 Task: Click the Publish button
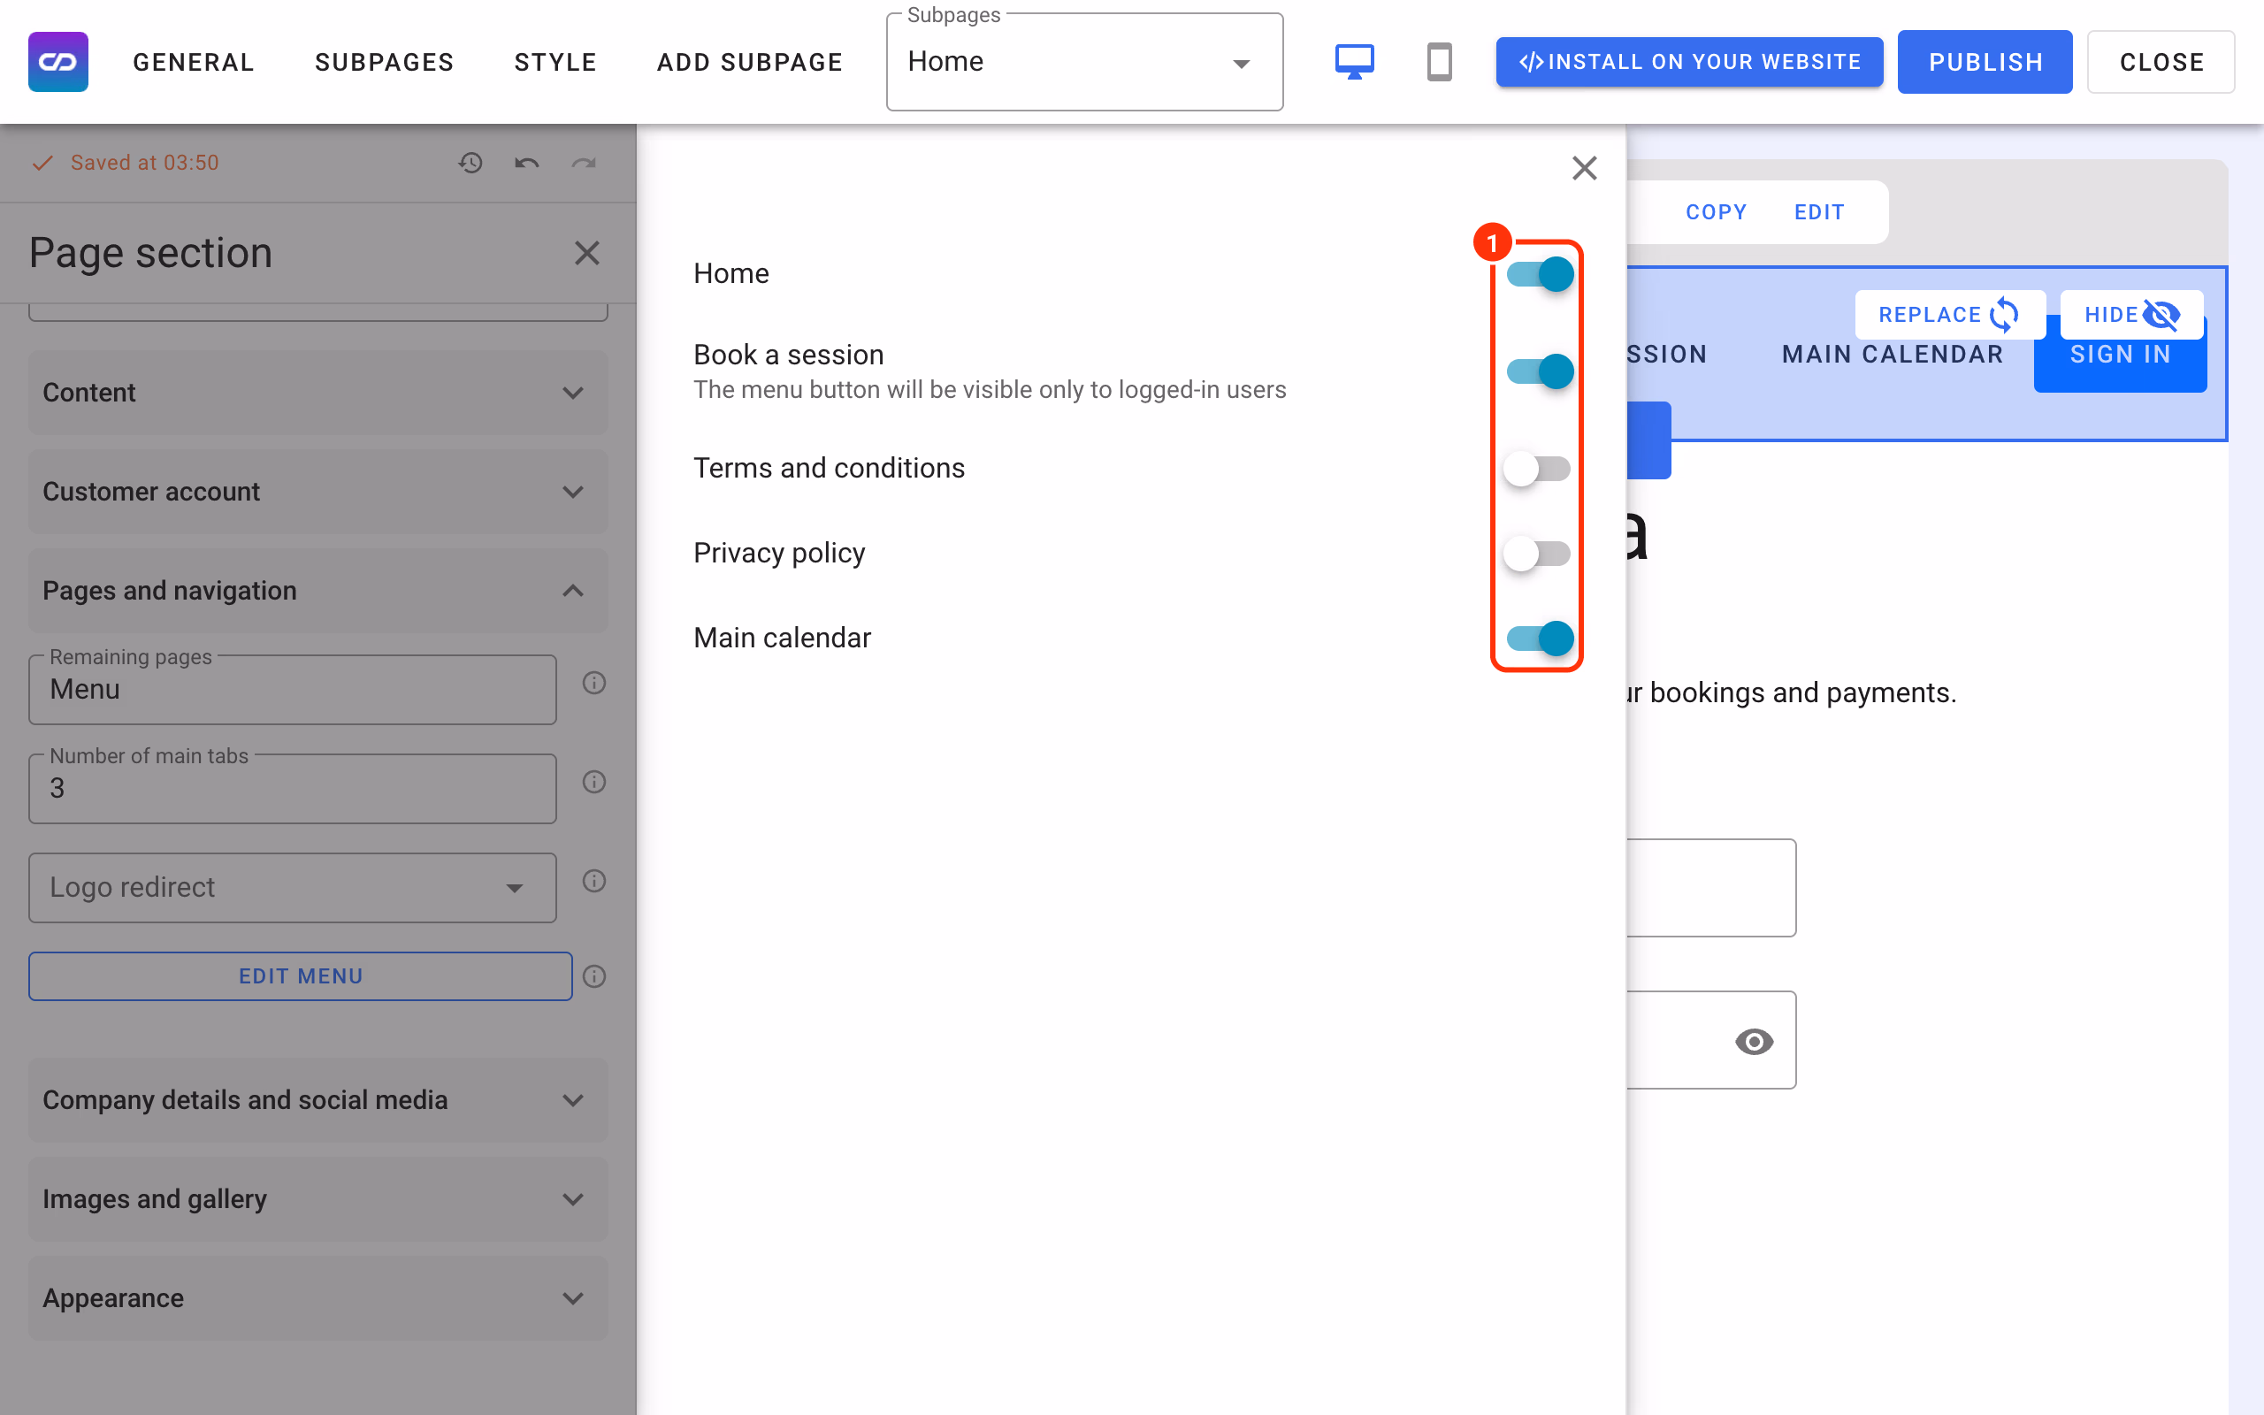click(x=1985, y=62)
